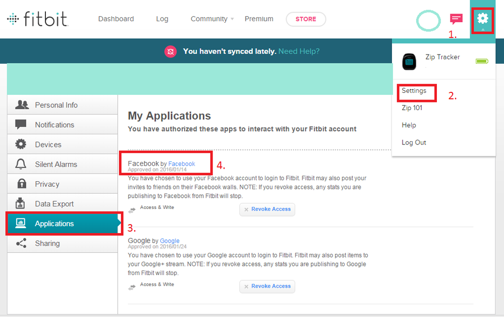This screenshot has height=320, width=504.
Task: Open the Devices section
Action: [63, 144]
